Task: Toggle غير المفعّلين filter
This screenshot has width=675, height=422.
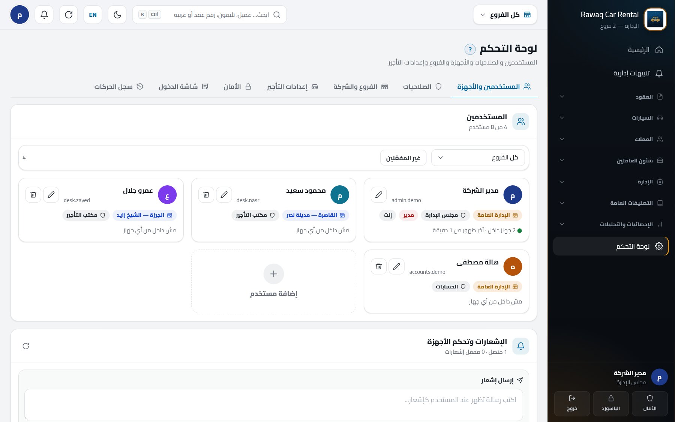Action: [403, 158]
